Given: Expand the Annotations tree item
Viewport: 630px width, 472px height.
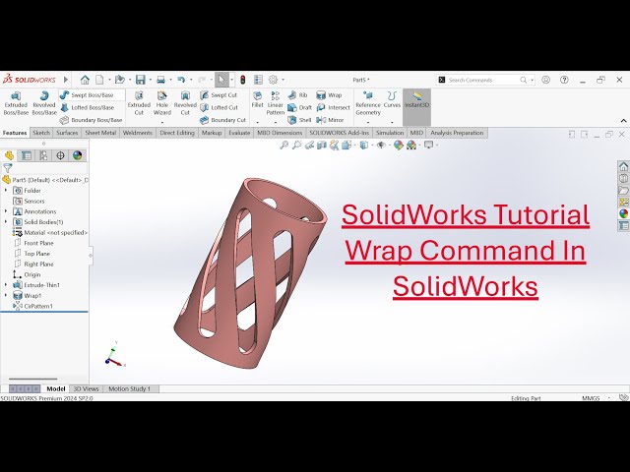Looking at the screenshot, I should click(6, 211).
